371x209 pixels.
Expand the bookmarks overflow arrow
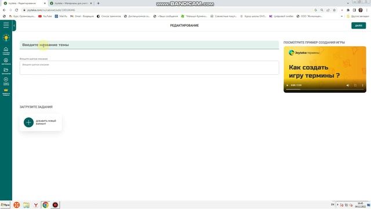pyautogui.click(x=341, y=16)
